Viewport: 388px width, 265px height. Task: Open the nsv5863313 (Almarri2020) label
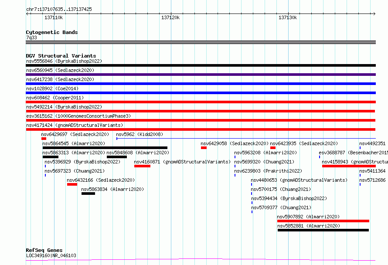tap(74, 153)
